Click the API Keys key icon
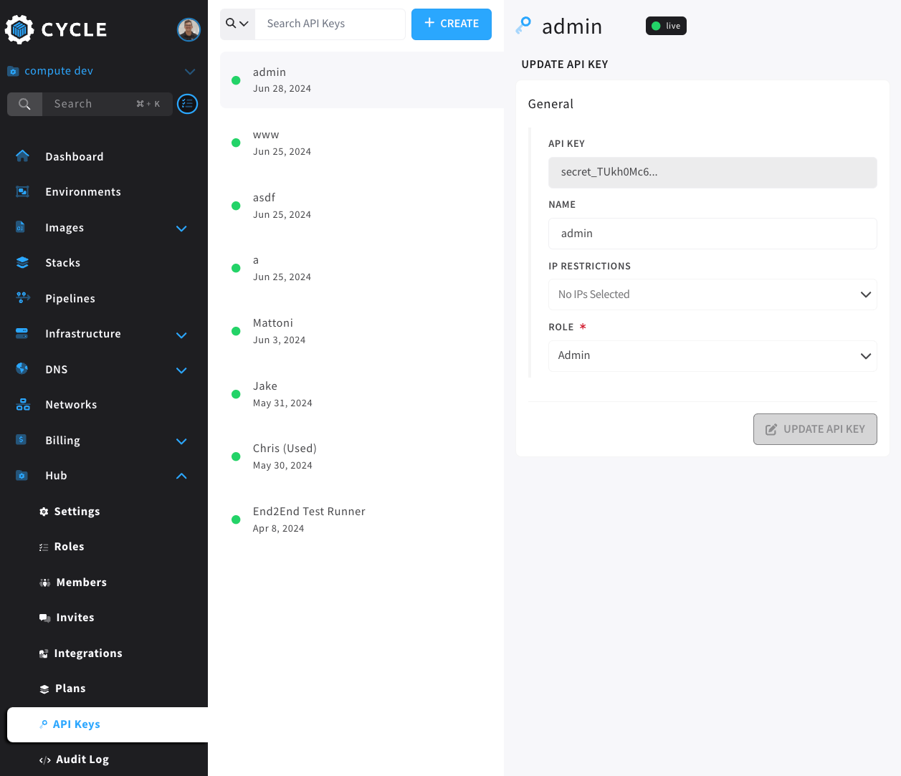Viewport: 901px width, 776px height. coord(44,724)
